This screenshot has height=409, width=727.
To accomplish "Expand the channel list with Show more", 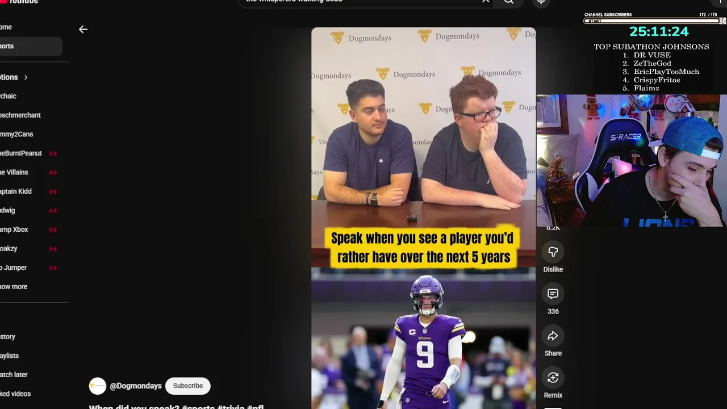I will click(x=31, y=286).
